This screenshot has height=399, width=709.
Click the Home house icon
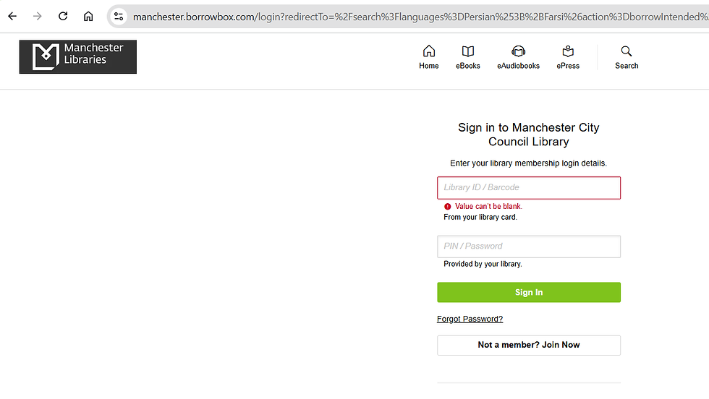(428, 51)
